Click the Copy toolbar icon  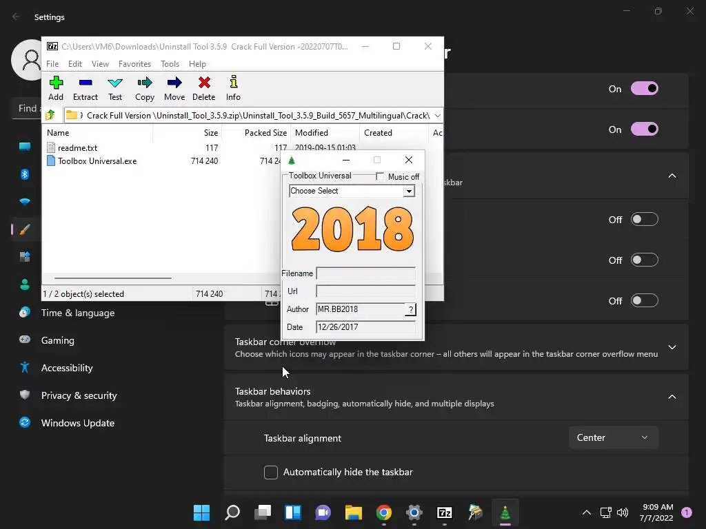145,88
